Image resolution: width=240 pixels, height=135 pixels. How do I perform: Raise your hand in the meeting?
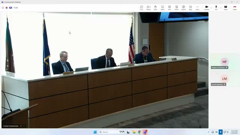[155, 7]
